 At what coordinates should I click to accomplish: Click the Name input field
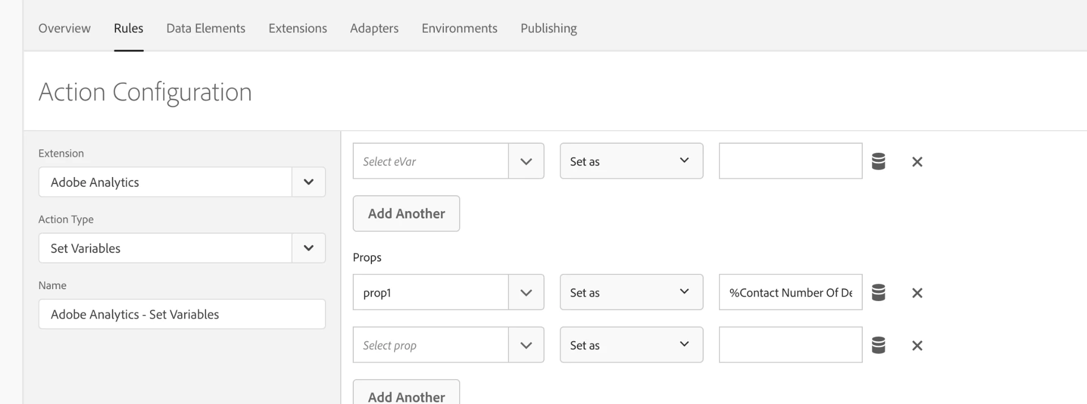coord(182,314)
